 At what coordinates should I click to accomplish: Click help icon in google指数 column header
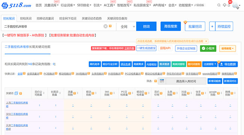coord(218,93)
